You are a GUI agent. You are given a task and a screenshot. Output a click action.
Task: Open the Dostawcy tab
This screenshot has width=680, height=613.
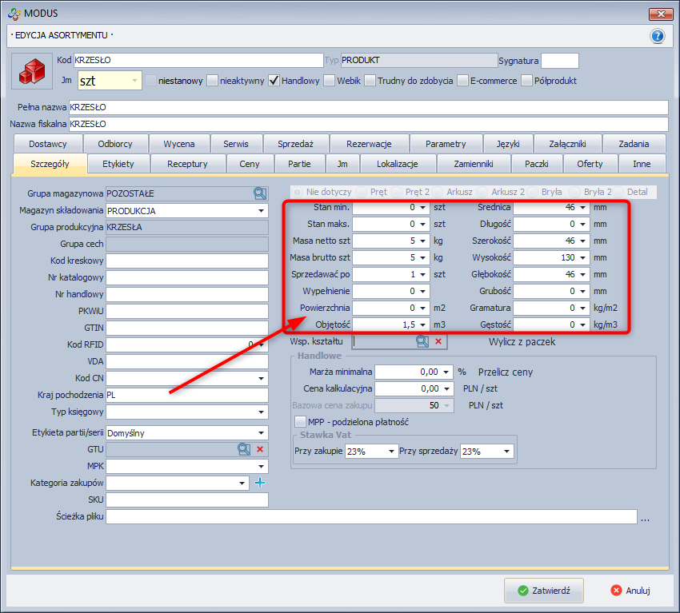tap(47, 144)
